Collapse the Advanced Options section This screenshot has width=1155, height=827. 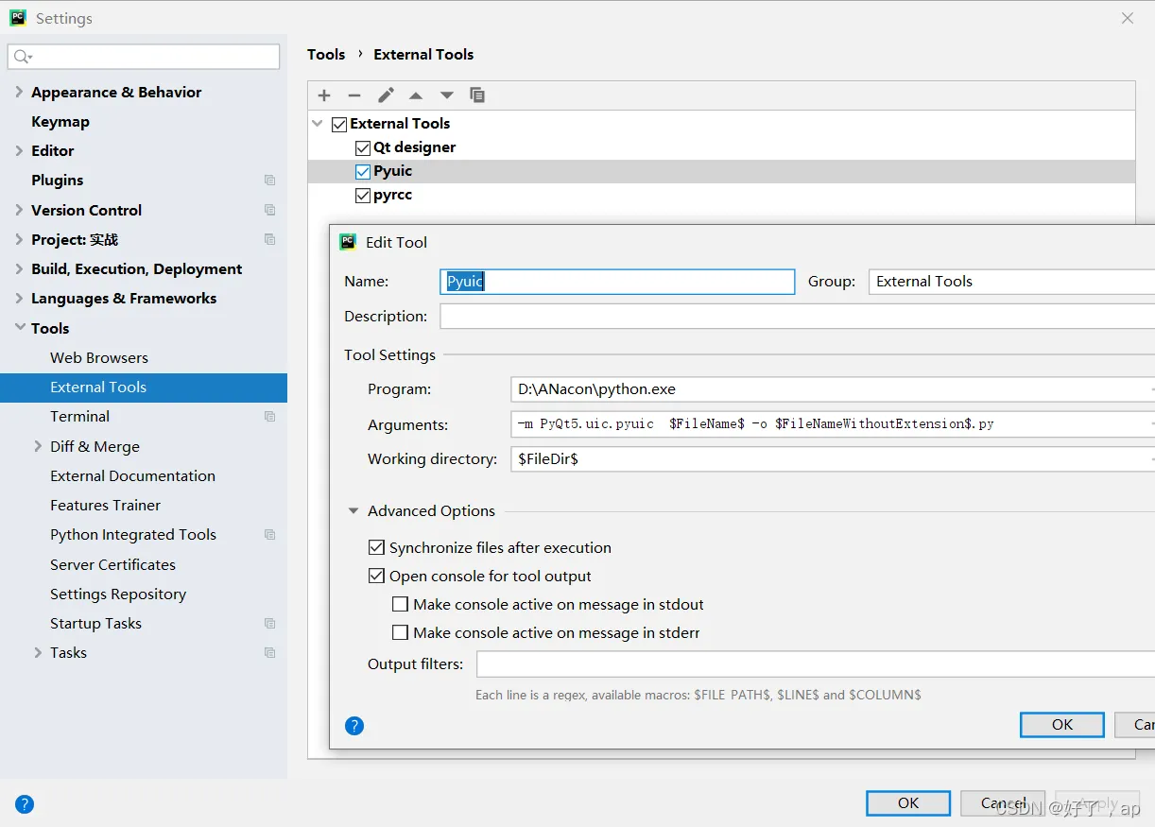click(353, 511)
